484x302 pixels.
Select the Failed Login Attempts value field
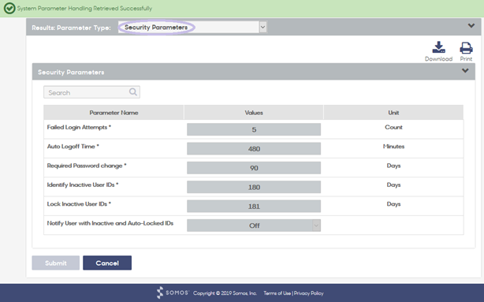pos(254,129)
